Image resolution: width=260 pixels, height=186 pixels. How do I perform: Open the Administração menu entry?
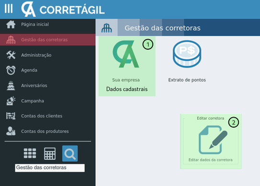(x=36, y=55)
